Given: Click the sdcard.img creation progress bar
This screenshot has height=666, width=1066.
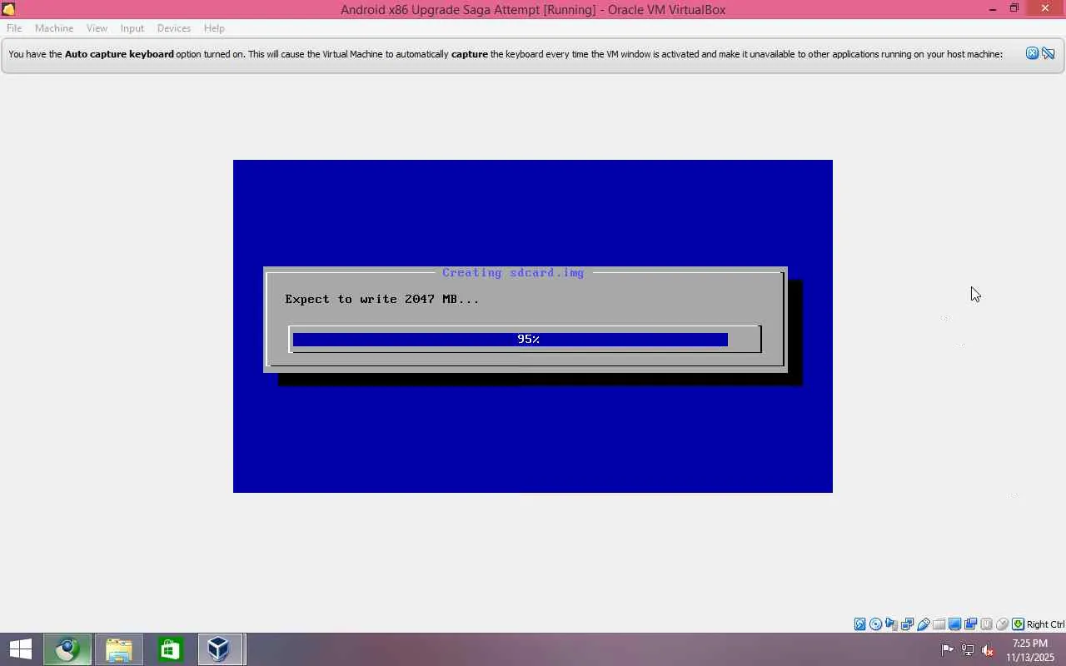Looking at the screenshot, I should [525, 340].
